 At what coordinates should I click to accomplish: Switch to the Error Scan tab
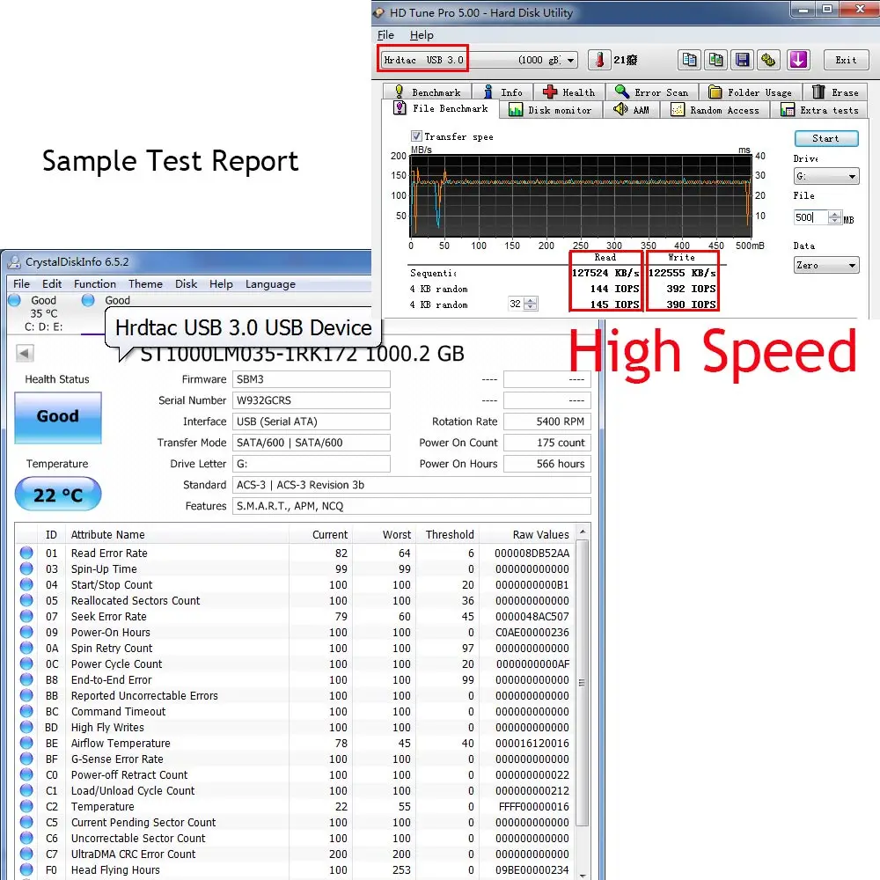click(x=651, y=92)
